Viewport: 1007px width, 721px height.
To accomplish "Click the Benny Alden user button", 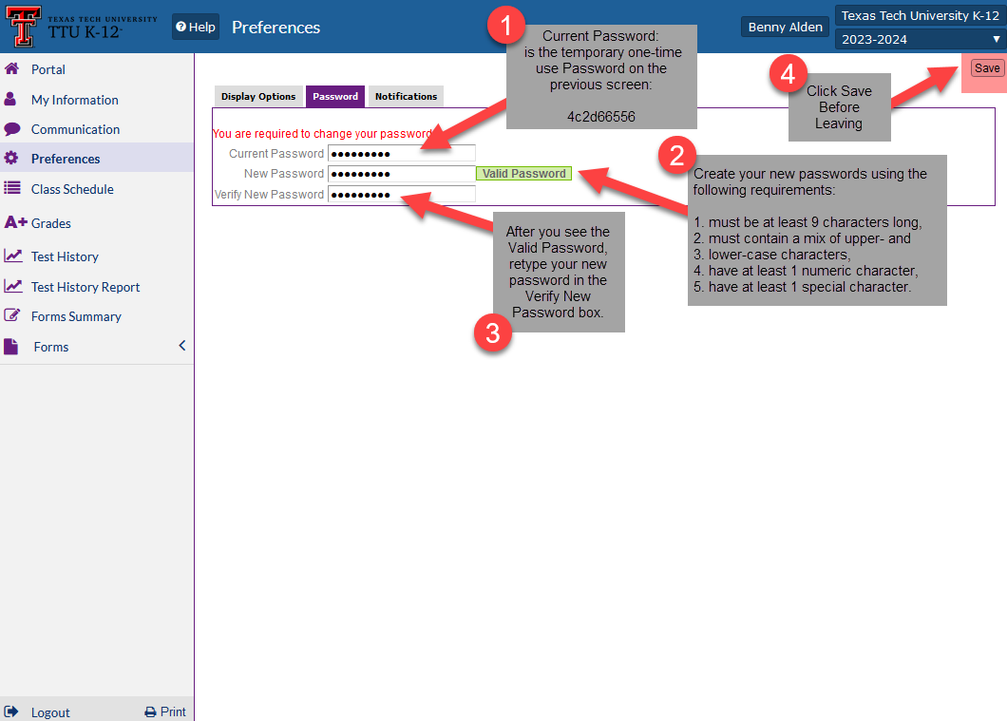I will (x=785, y=26).
